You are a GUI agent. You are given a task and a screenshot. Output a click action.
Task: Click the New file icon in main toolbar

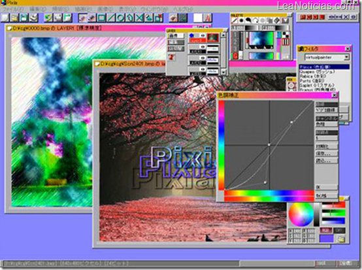click(5, 18)
